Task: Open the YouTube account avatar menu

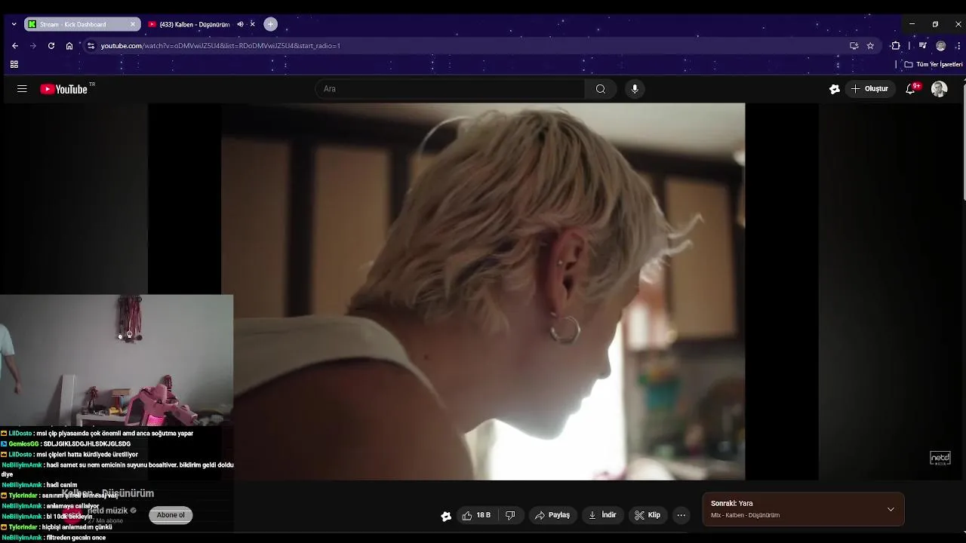Action: tap(939, 89)
